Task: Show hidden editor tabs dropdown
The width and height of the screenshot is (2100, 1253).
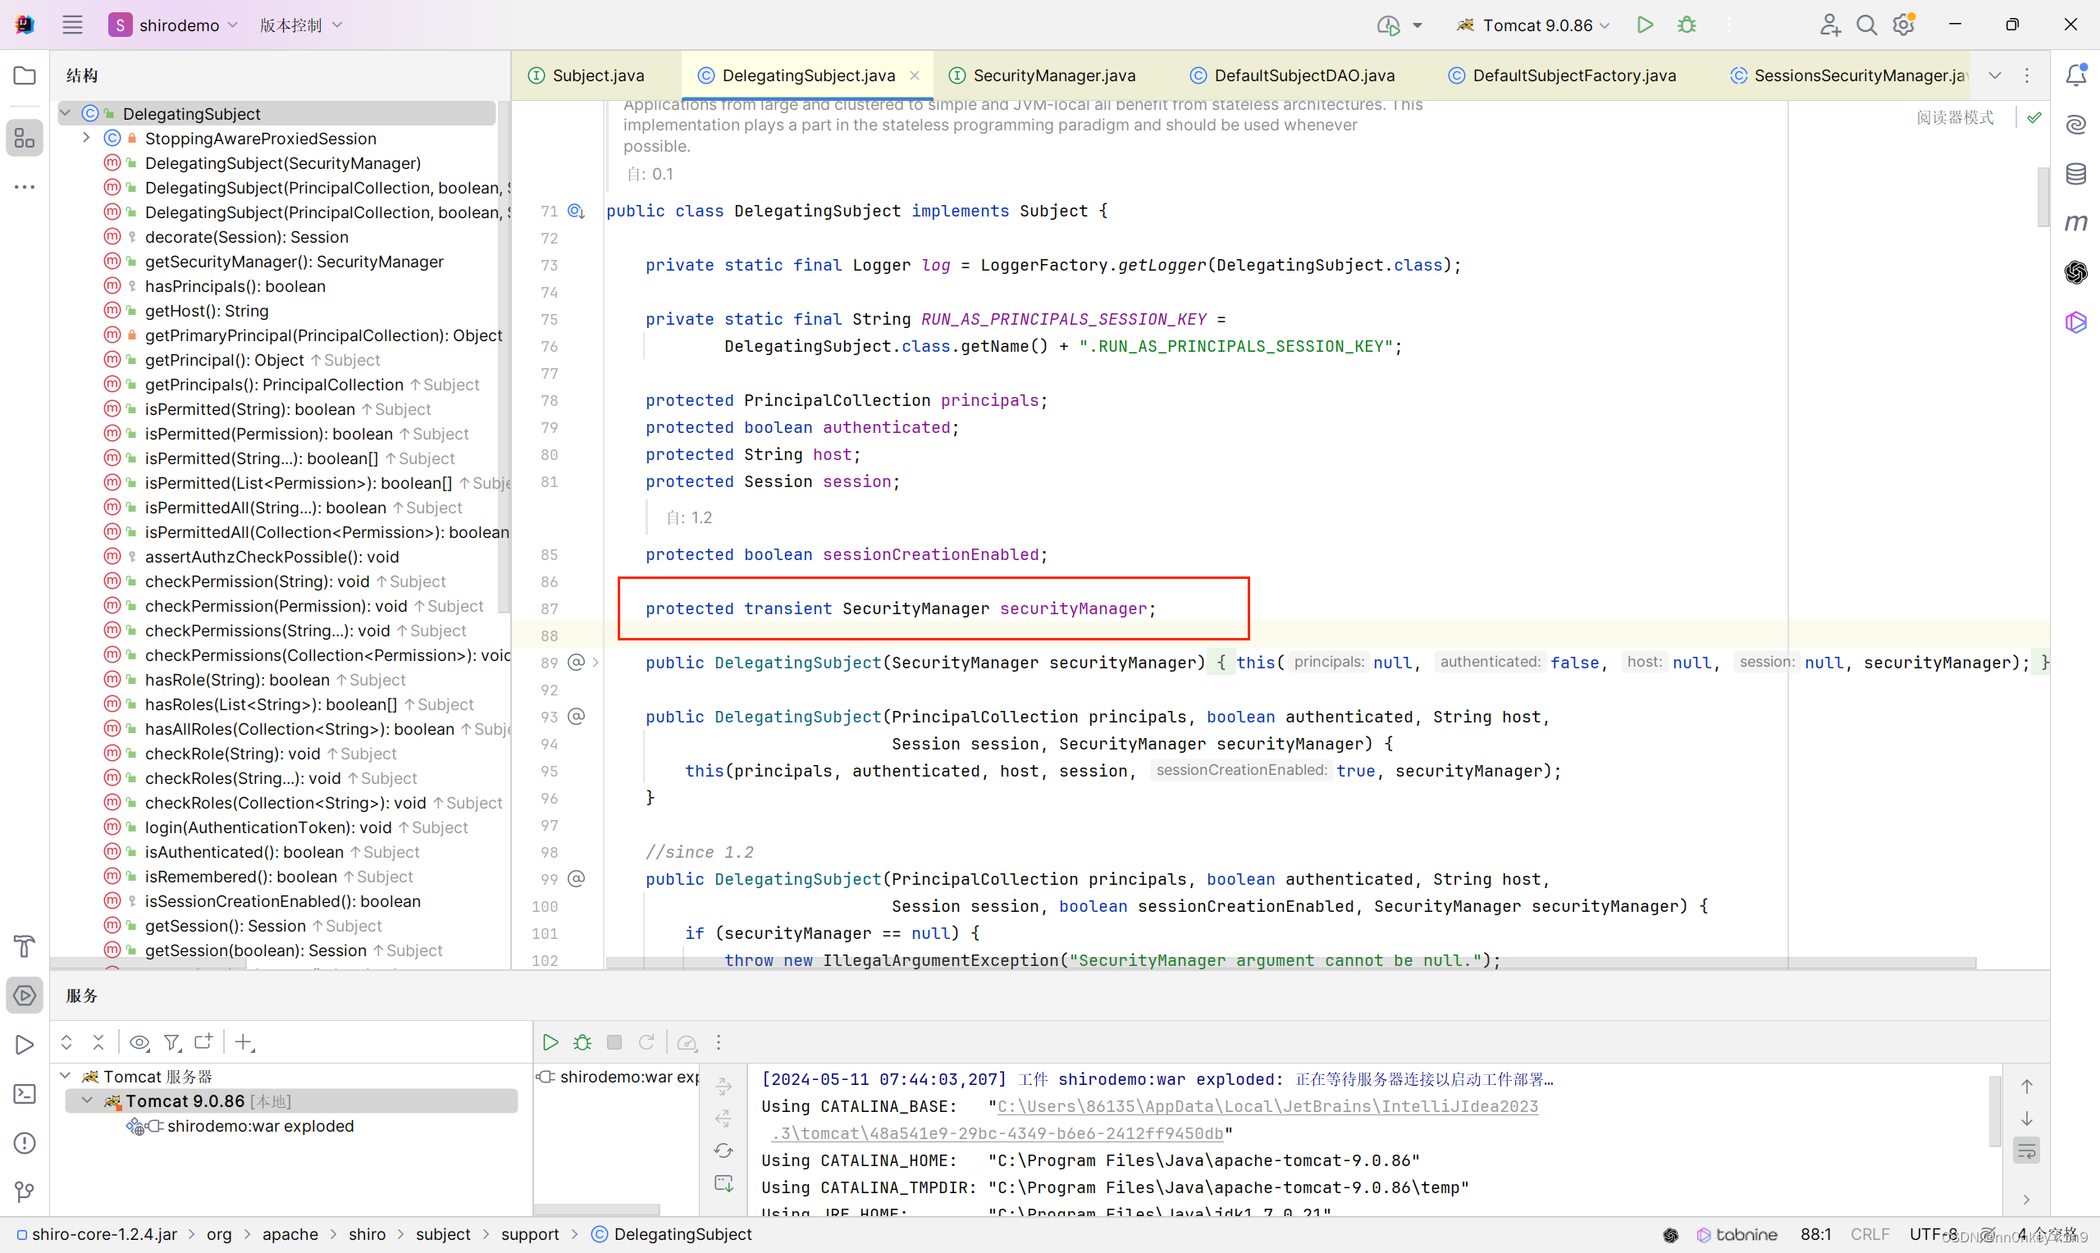Action: (1994, 75)
